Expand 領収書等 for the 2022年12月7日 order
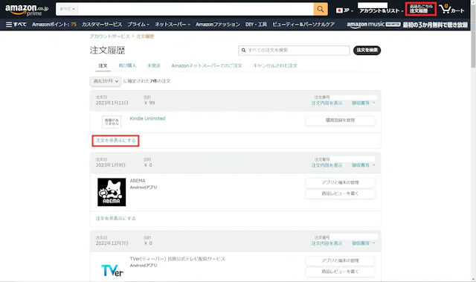Screen dimensions: 476x282 [x=364, y=243]
